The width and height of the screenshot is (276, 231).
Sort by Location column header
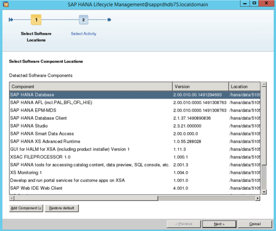click(244, 86)
